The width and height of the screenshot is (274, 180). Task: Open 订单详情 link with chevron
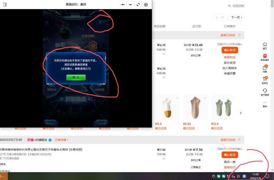coord(61,140)
